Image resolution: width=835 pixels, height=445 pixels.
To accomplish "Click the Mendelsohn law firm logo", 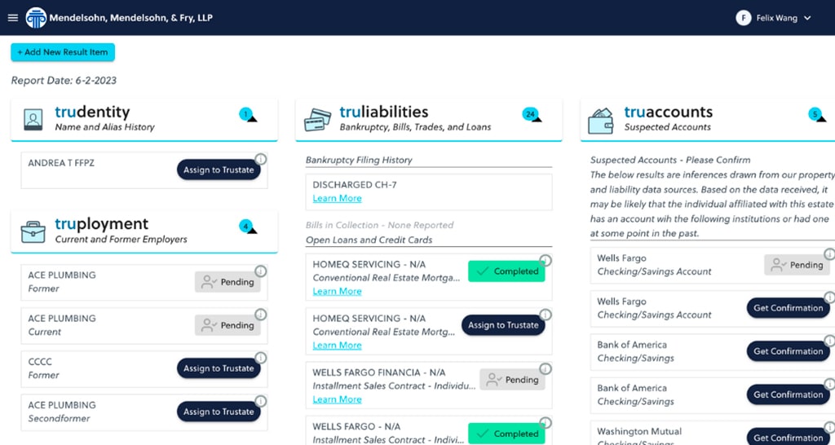I will 36,18.
